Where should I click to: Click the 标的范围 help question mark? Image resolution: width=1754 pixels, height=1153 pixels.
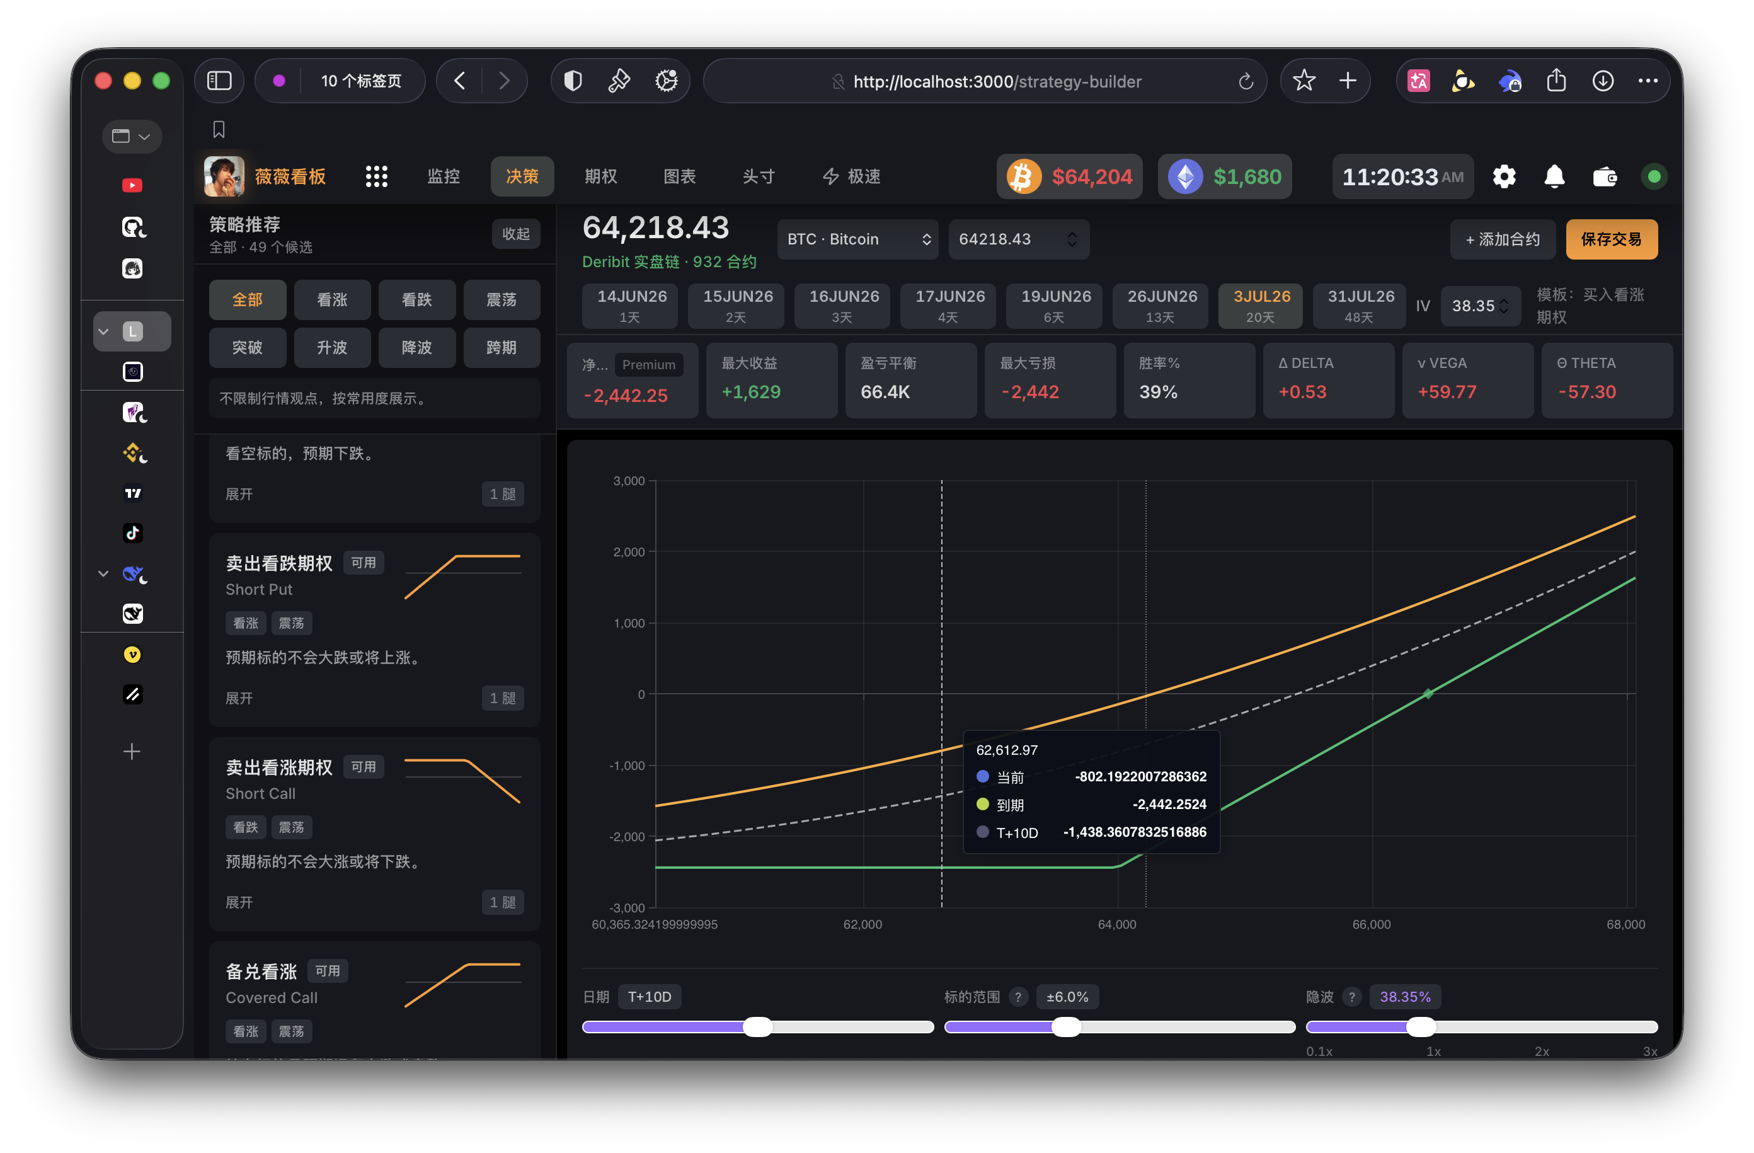click(1017, 997)
